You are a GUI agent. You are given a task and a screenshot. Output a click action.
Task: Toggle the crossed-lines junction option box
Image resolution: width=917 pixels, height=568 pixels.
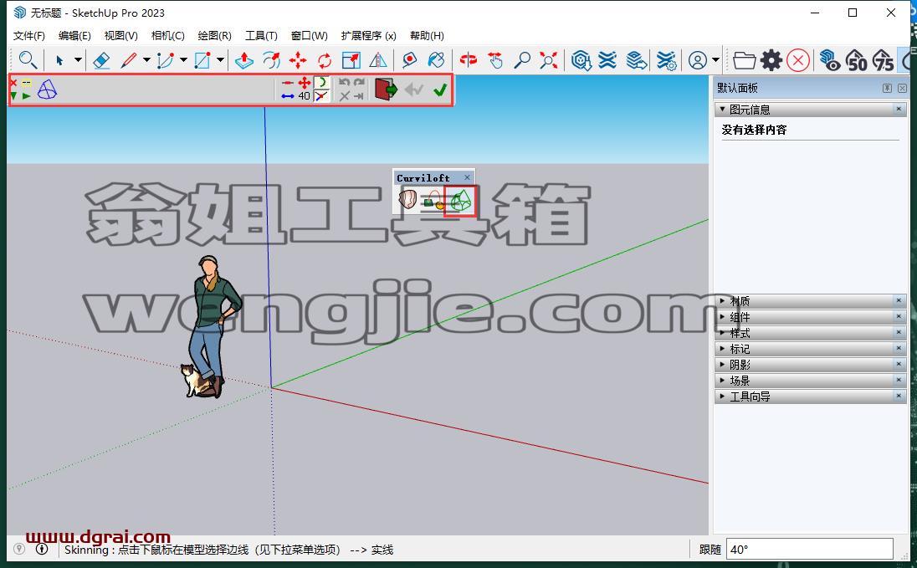click(321, 96)
